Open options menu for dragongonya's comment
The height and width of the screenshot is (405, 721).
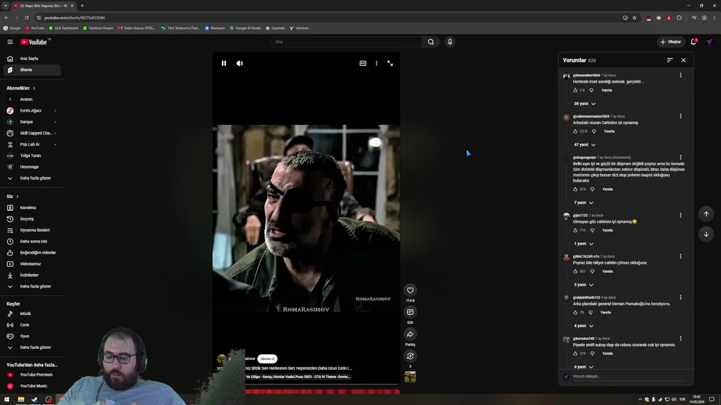pyautogui.click(x=680, y=157)
